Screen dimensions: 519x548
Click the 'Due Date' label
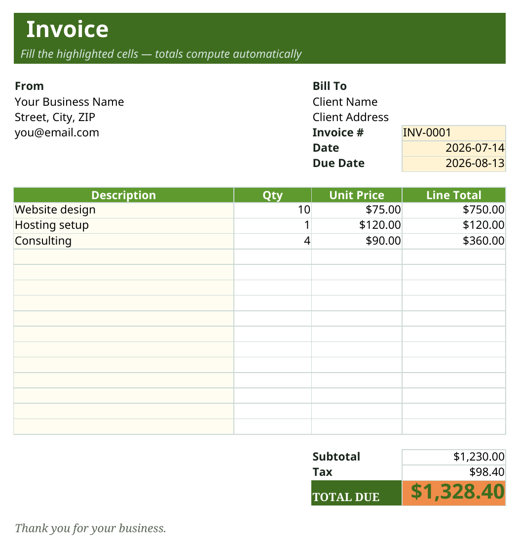pos(338,163)
